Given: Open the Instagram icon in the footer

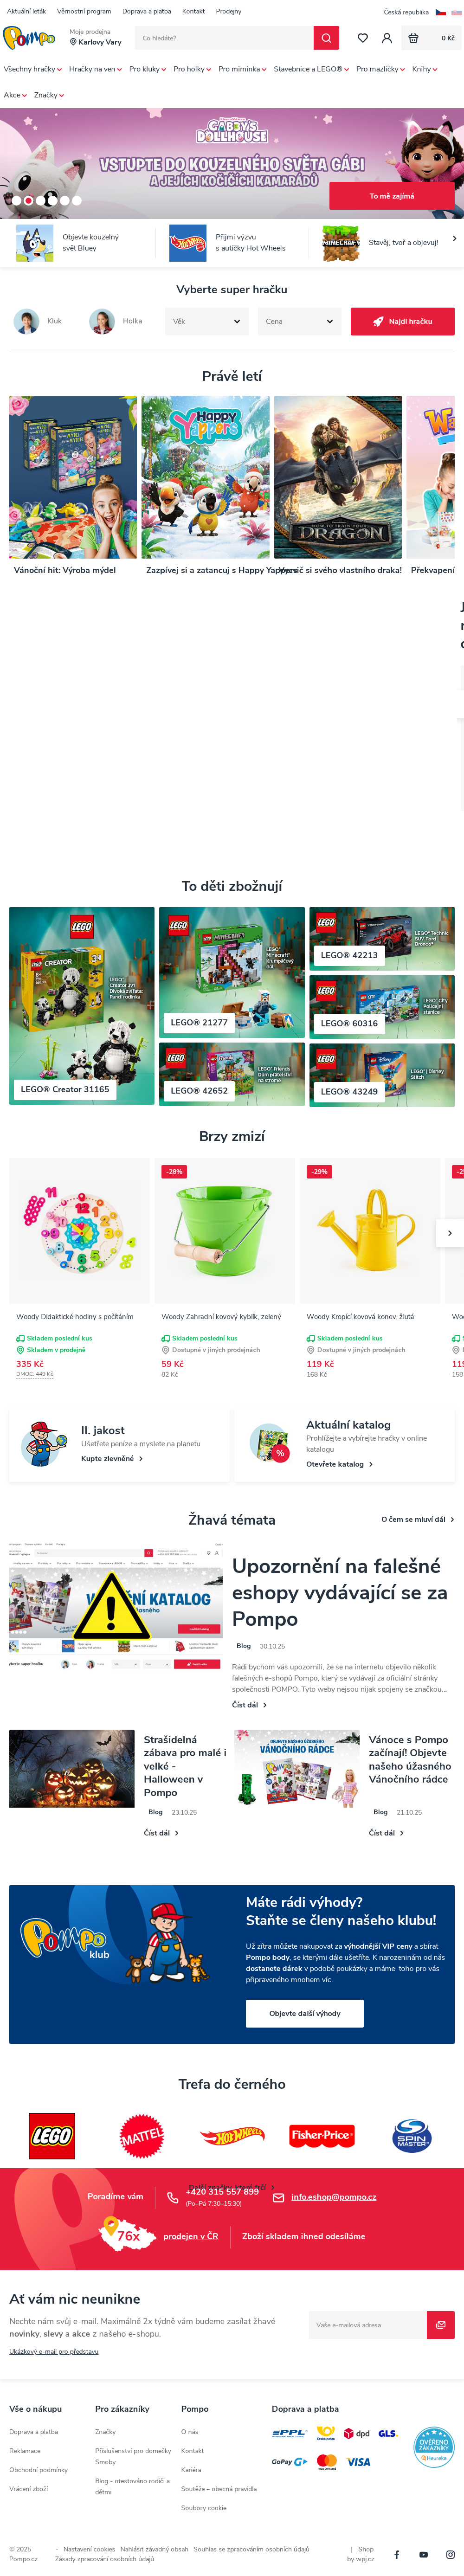Looking at the screenshot, I should (x=450, y=2554).
